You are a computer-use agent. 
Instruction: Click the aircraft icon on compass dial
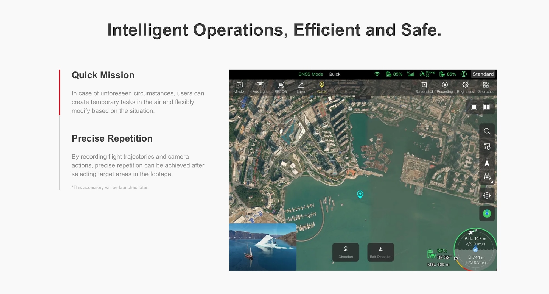(x=471, y=232)
